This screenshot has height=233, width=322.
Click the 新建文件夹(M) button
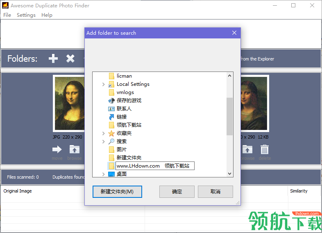pos(117,192)
